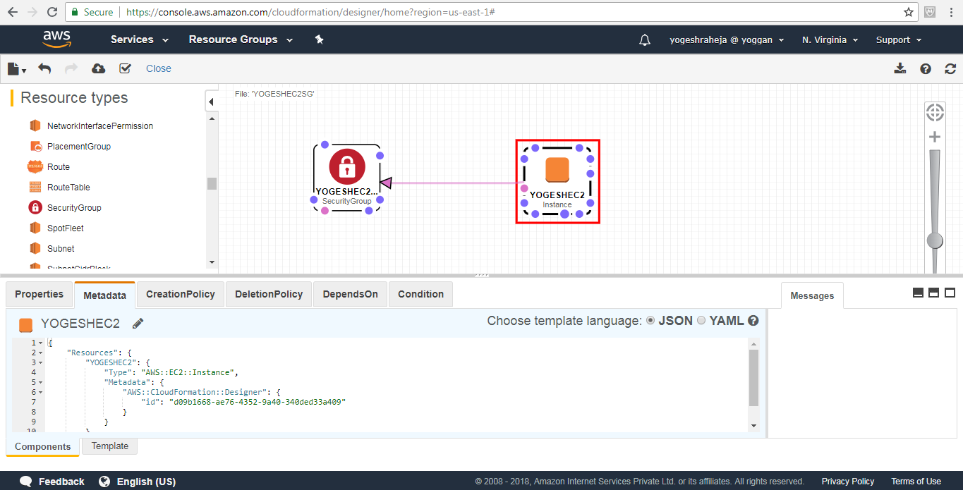
Task: Undo the last designer action
Action: coord(44,68)
